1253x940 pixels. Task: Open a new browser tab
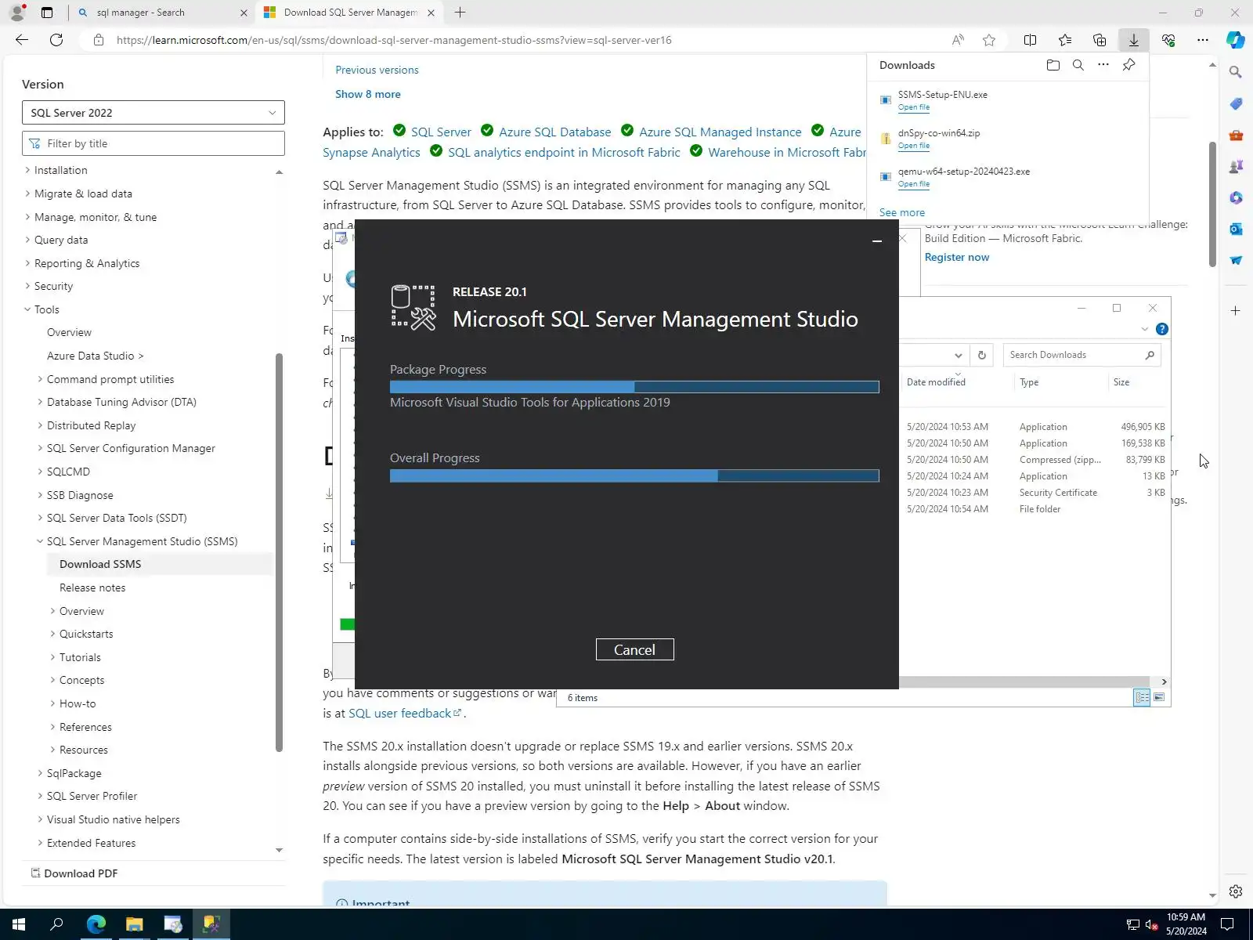point(460,13)
